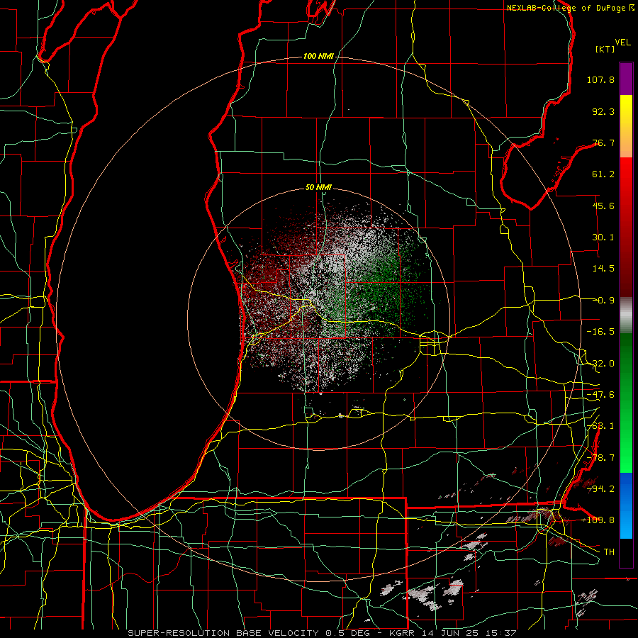Click the purple segment of the velocity color bar
Image resolution: width=638 pixels, height=638 pixels.
[626, 79]
